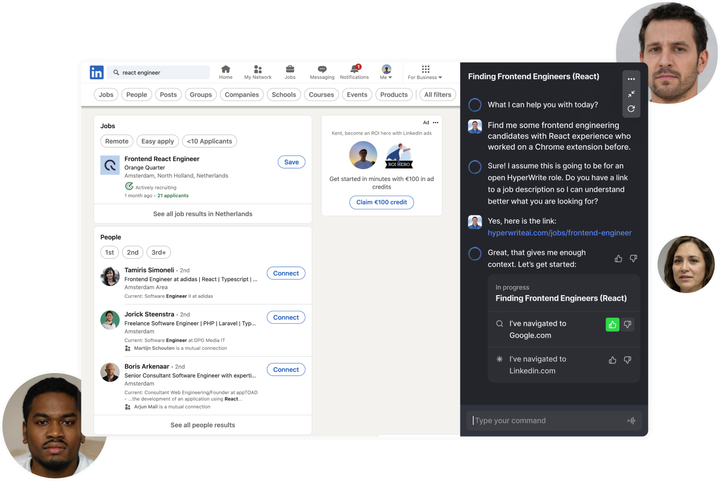Click the 'react engineer' search field
The height and width of the screenshot is (481, 720).
click(x=159, y=72)
